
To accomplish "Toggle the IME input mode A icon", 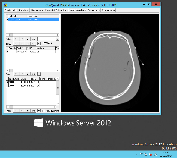I will pyautogui.click(x=155, y=154).
